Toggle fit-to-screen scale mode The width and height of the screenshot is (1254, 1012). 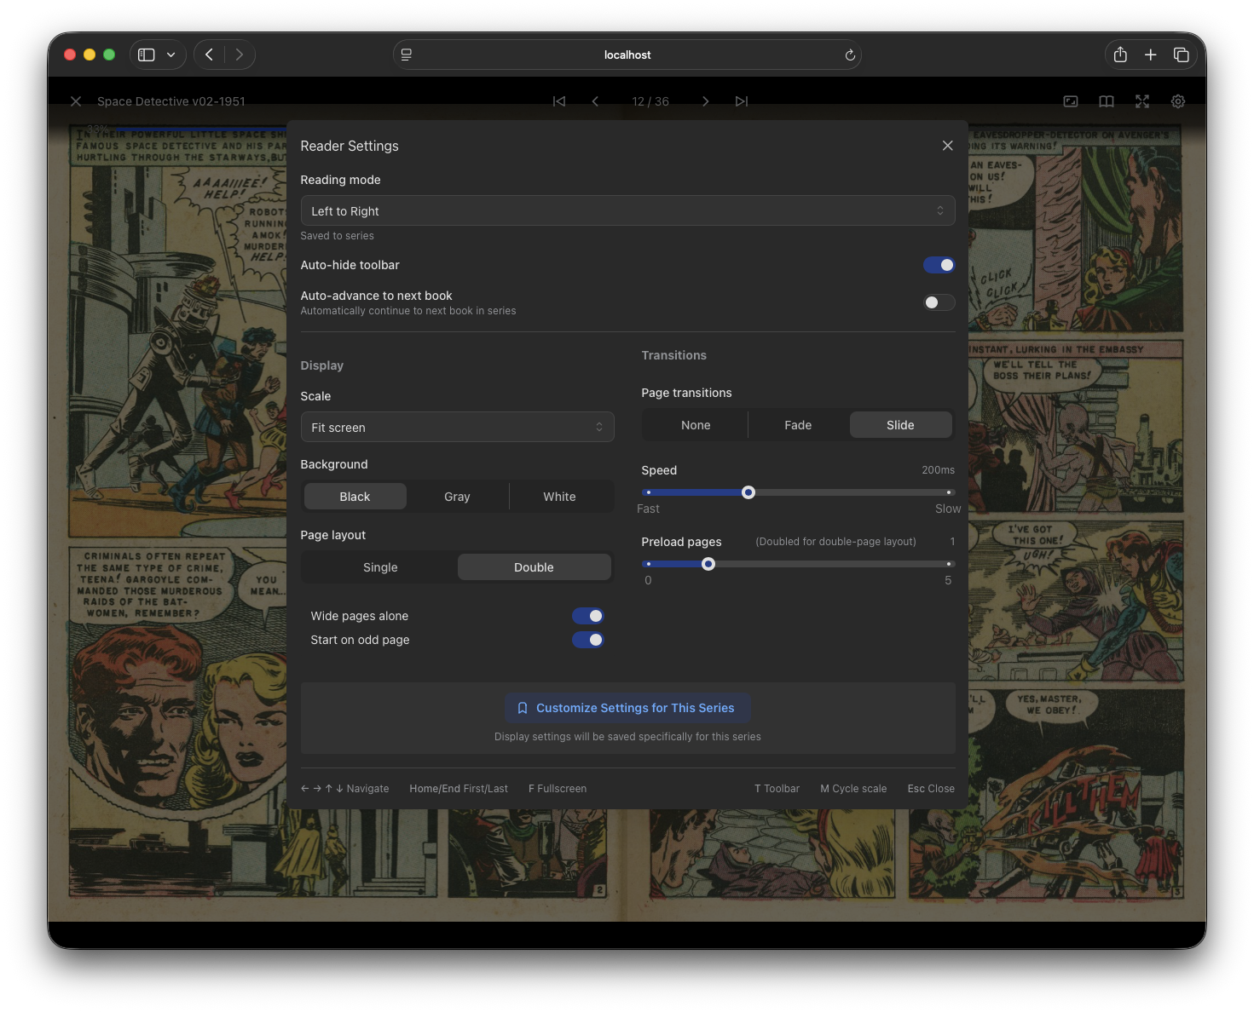coord(1070,101)
